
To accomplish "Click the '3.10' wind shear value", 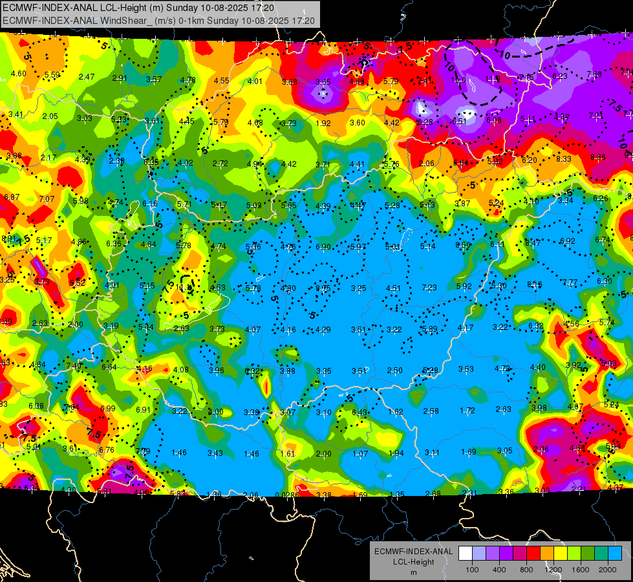I will pos(324,413).
